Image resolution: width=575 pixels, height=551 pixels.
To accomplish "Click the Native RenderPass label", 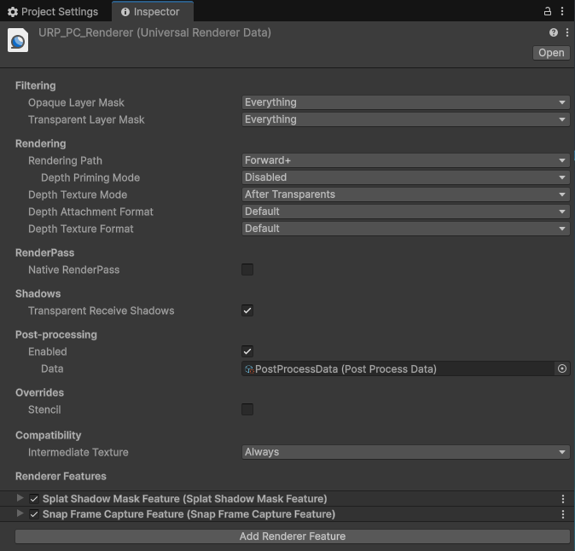I will pos(74,270).
